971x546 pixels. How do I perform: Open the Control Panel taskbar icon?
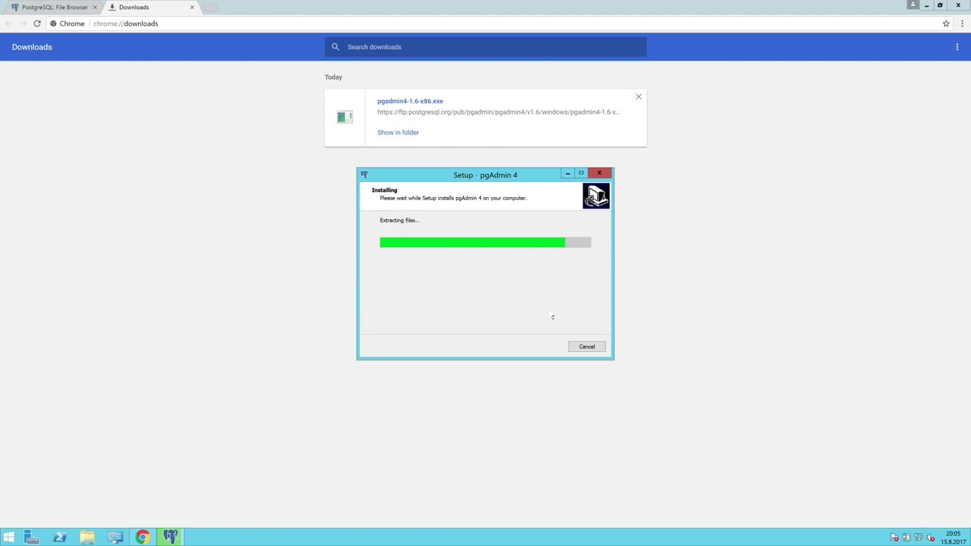pyautogui.click(x=115, y=538)
